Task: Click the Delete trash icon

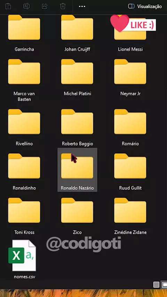Action: click(x=63, y=6)
